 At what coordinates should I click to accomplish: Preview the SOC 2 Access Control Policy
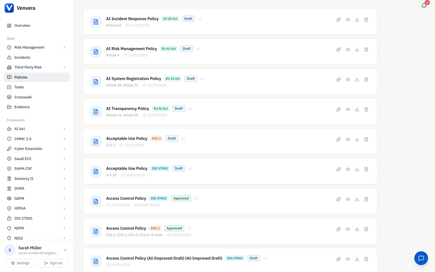pyautogui.click(x=348, y=229)
